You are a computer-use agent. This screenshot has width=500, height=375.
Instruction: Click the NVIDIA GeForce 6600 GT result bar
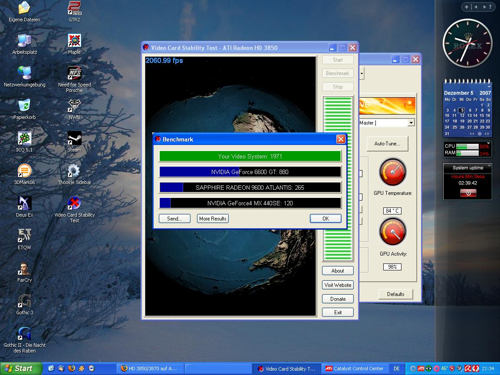click(x=250, y=172)
